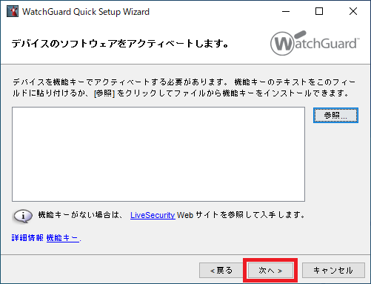371x284 pixels.
Task: Click the WatchGuard Quick Setup Wizard title text
Action: [x=86, y=12]
